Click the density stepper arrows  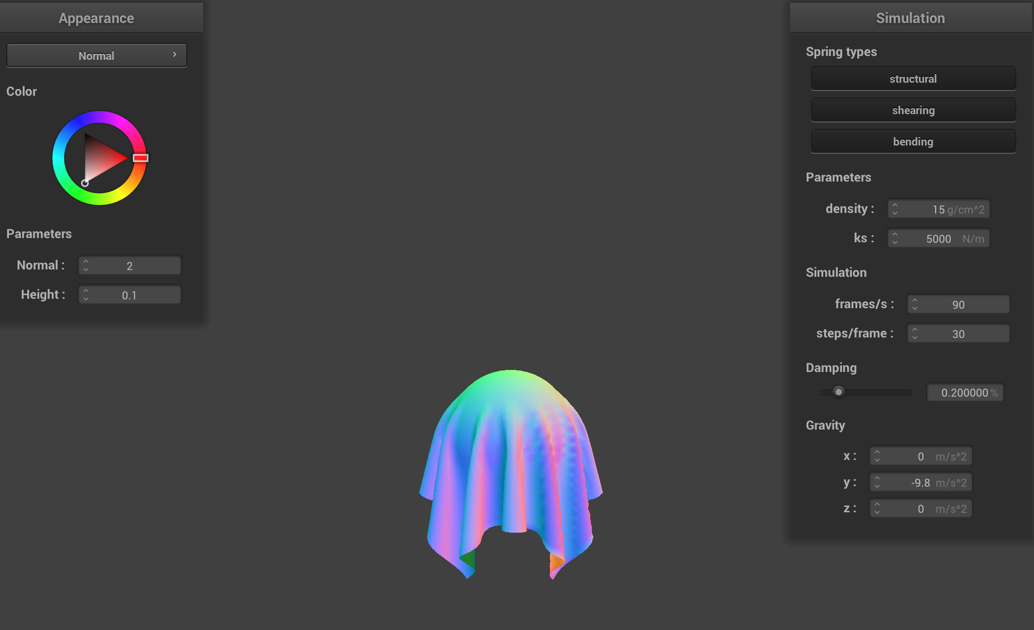pos(895,209)
